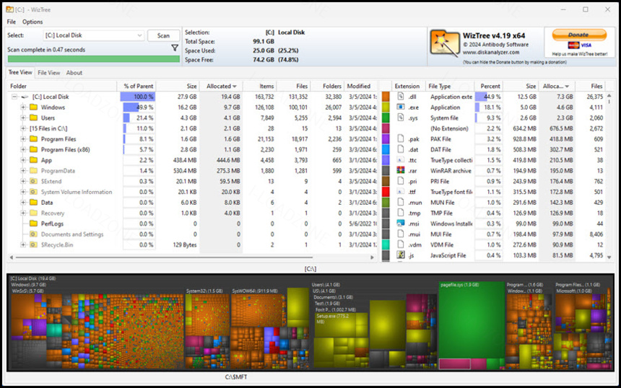Viewport: 621px width, 388px height.
Task: Click the WizTree wizard logo icon
Action: pyautogui.click(x=444, y=43)
